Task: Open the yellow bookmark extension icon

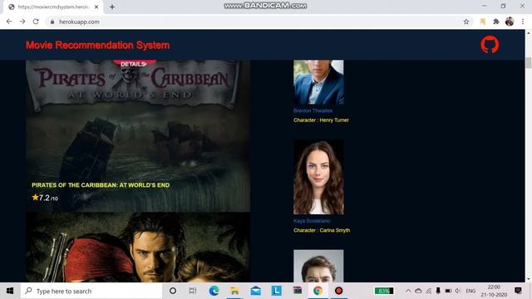Action: (x=482, y=22)
